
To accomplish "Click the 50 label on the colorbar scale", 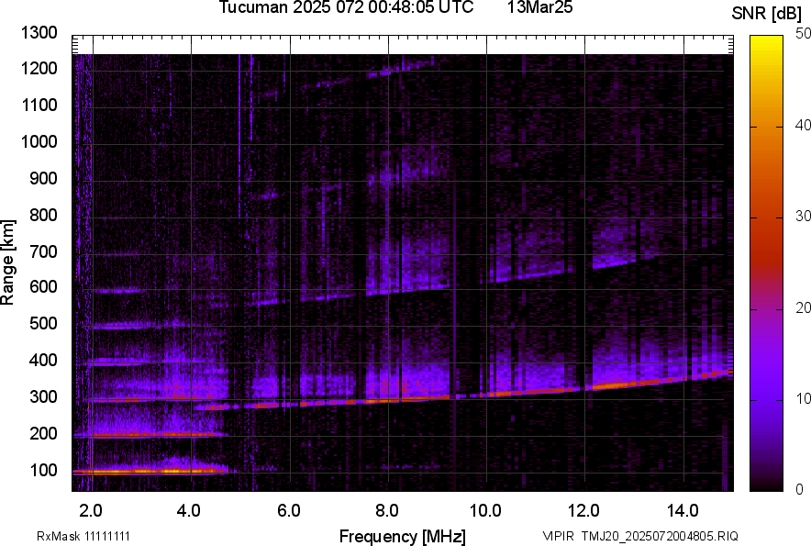I will tap(804, 33).
